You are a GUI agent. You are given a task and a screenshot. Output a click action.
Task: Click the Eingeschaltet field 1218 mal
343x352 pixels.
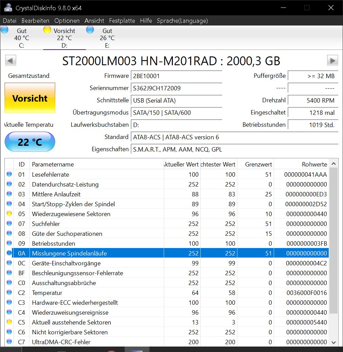tap(313, 112)
